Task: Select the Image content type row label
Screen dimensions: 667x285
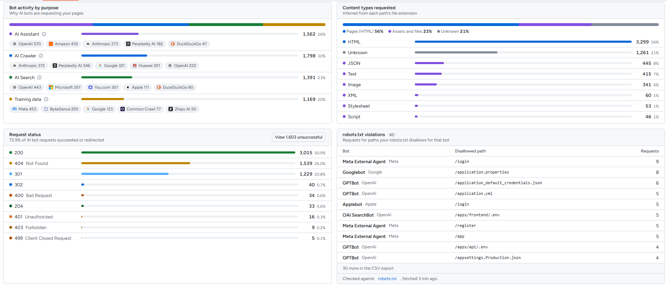Action: point(355,85)
